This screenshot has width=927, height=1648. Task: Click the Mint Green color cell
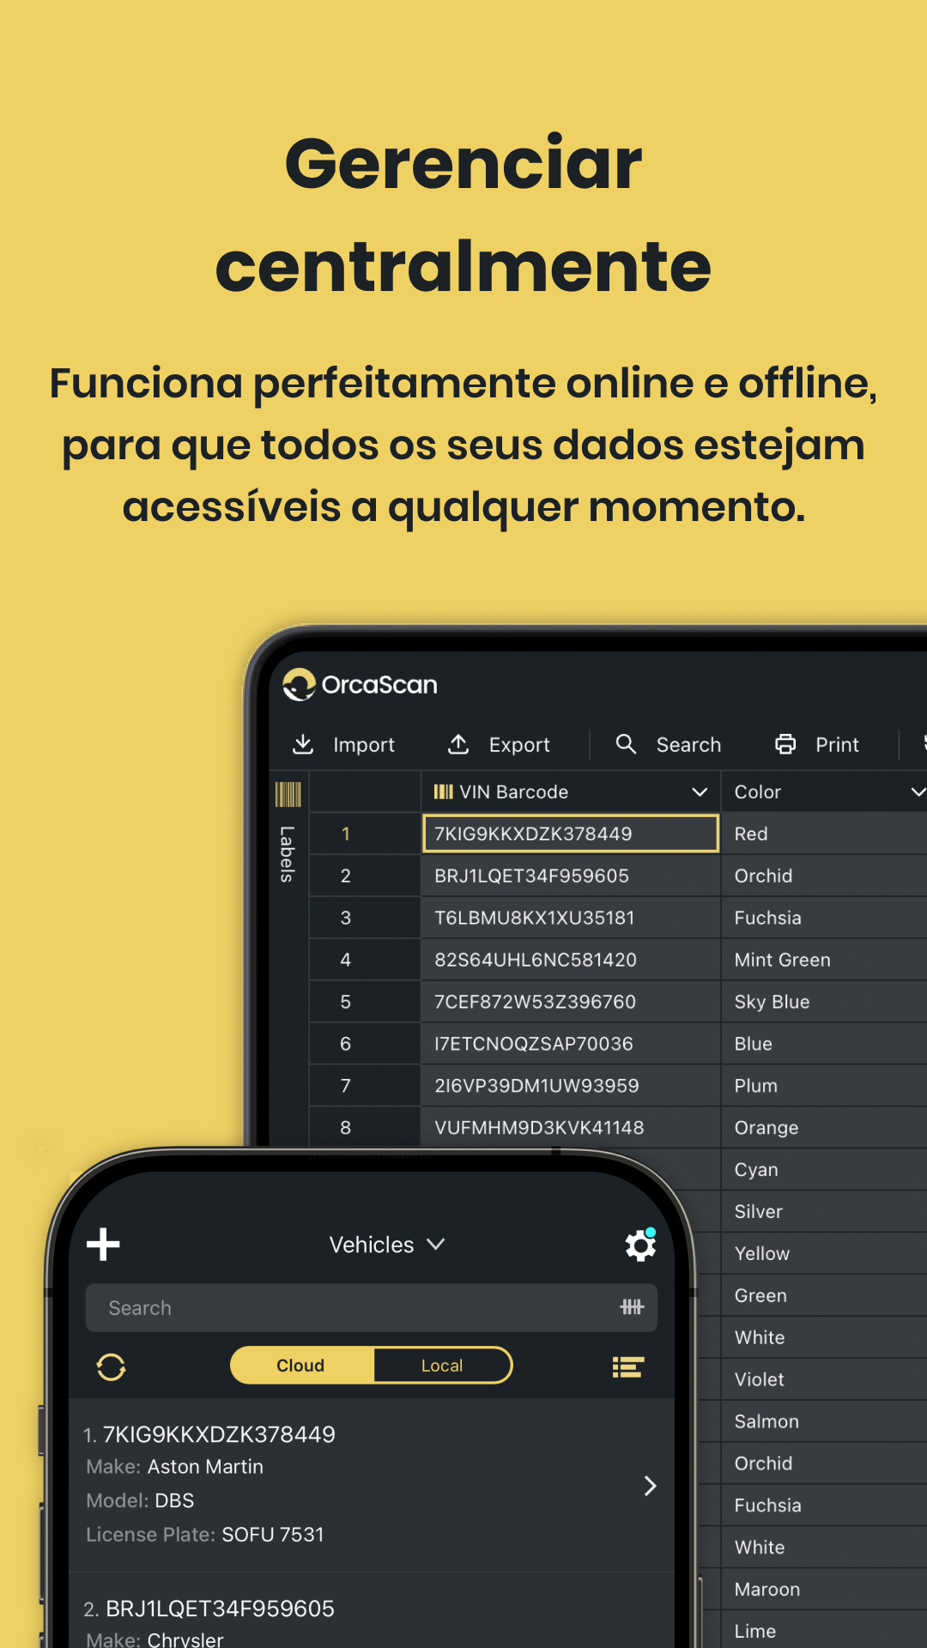click(824, 960)
